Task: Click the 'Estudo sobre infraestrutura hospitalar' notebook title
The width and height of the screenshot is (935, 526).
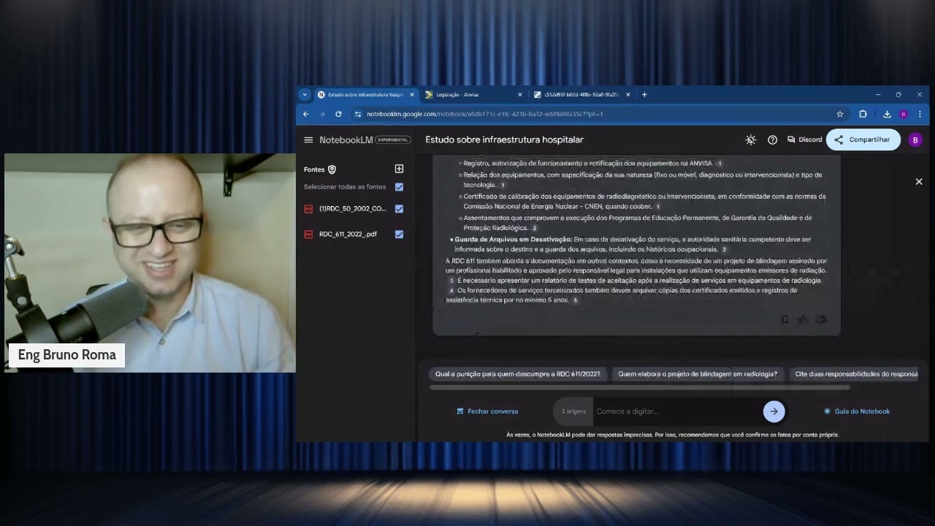Action: [504, 140]
